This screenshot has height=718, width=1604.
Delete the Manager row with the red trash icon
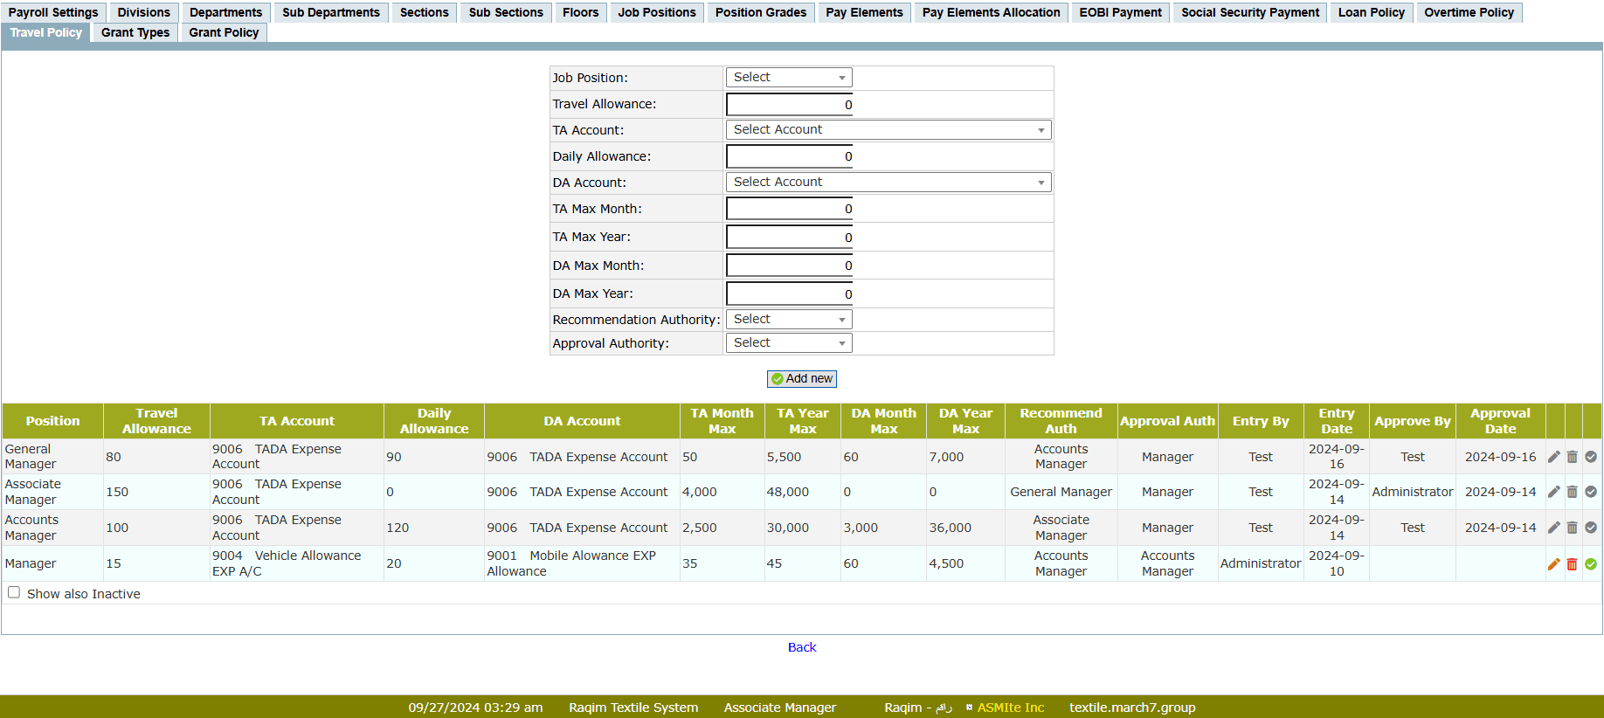tap(1572, 564)
